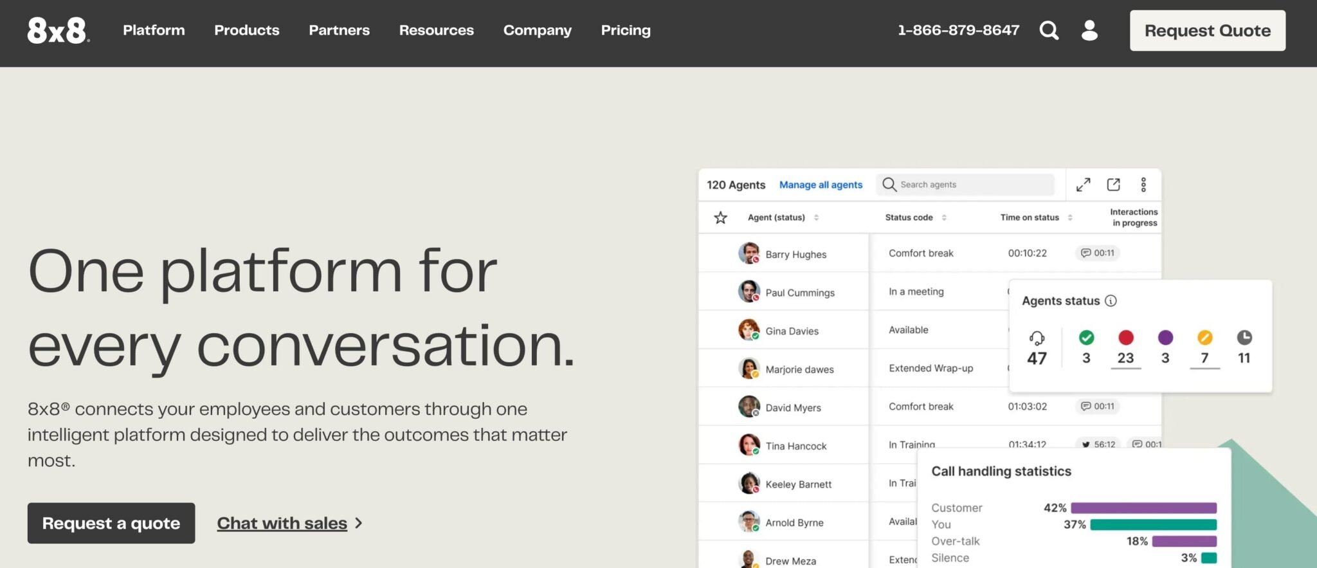Screen dimensions: 1317x568
Task: Open the user account profile icon
Action: coord(1089,30)
